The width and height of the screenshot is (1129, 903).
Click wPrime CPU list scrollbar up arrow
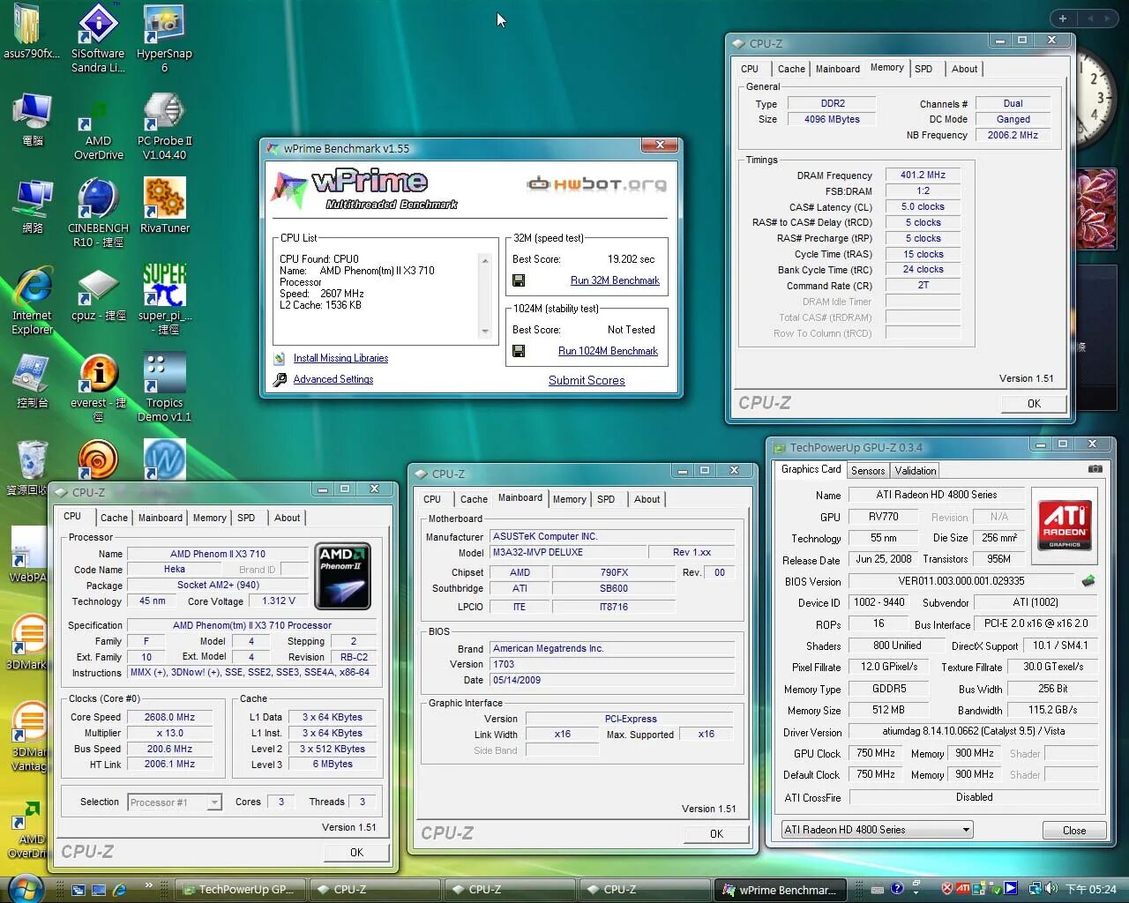(x=485, y=260)
